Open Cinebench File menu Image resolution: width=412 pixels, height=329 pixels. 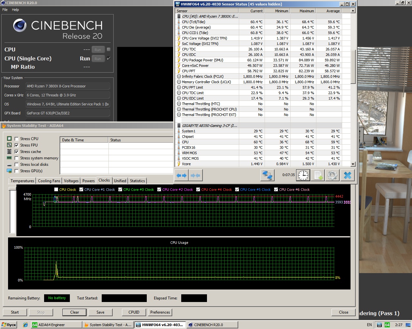pyautogui.click(x=5, y=10)
